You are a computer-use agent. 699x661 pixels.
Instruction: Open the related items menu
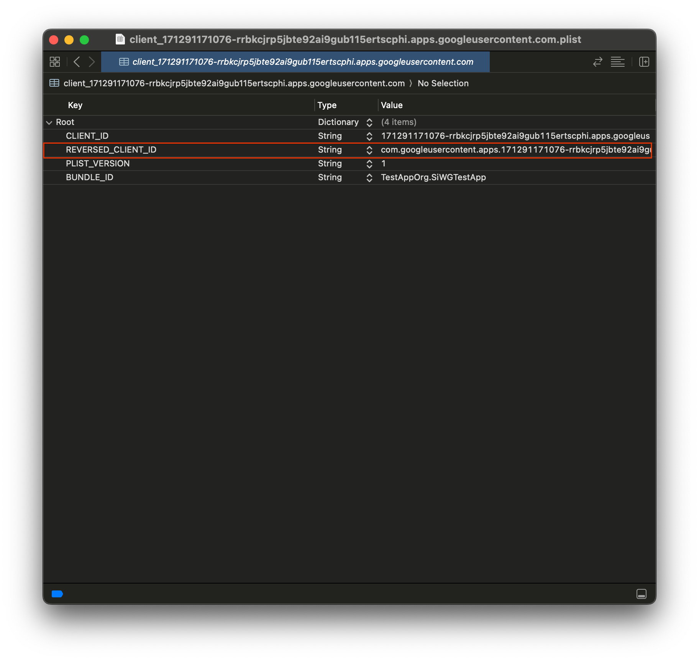55,62
